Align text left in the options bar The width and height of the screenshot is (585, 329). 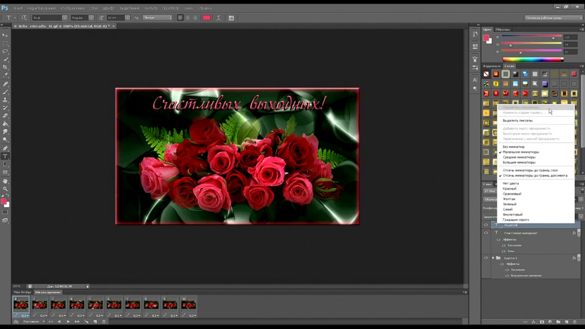coord(180,18)
